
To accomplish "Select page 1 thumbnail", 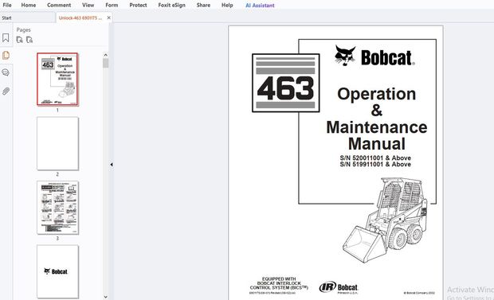I will point(57,79).
